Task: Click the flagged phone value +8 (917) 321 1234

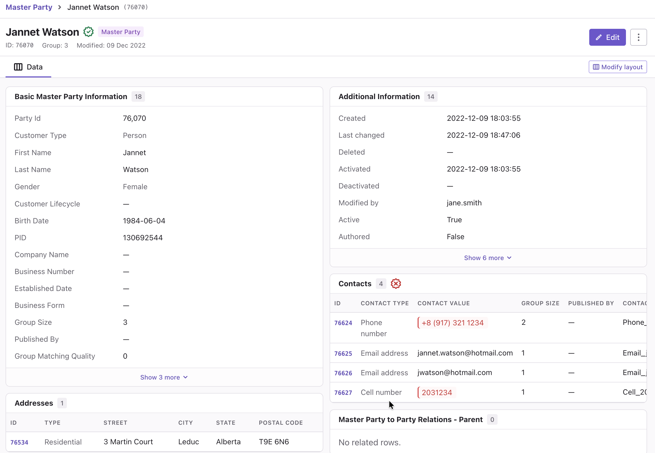Action: pyautogui.click(x=452, y=323)
